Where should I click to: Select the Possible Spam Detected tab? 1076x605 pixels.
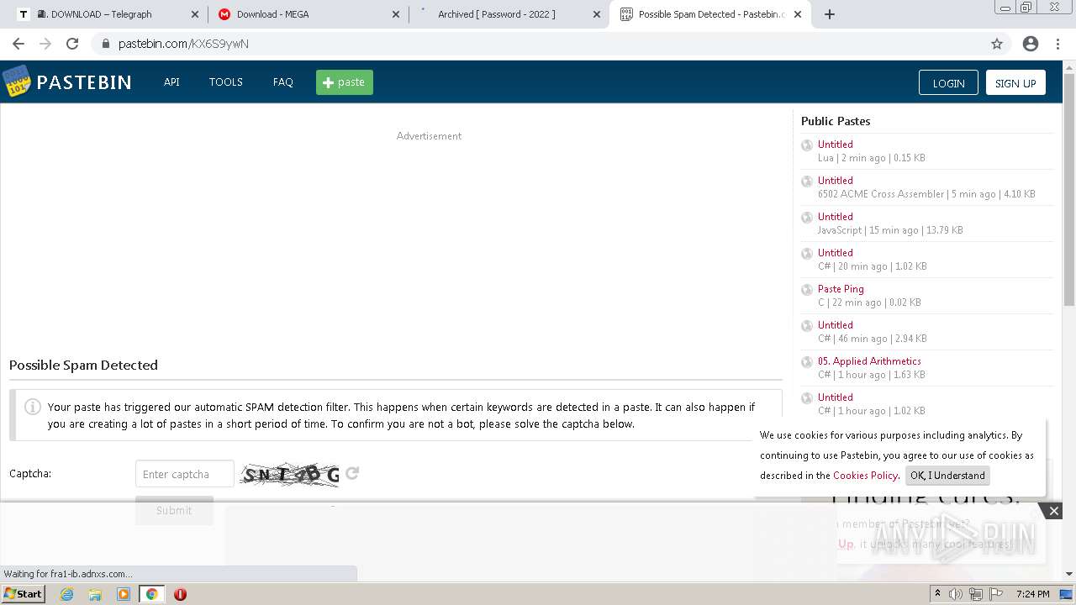tap(710, 14)
